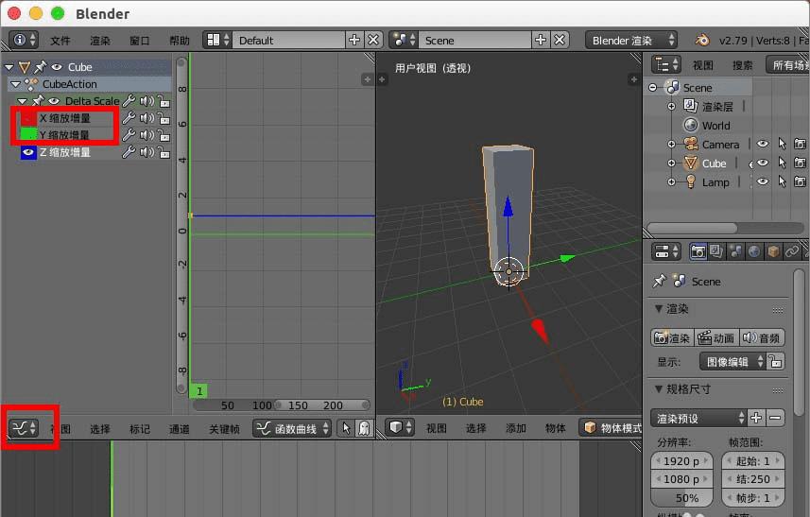The width and height of the screenshot is (810, 517).
Task: Open the 物体 menu in 3D View
Action: click(x=556, y=427)
